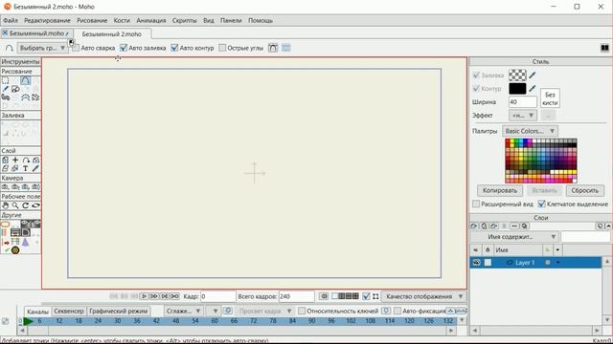Enable the Расширенный вид checkbox

click(476, 204)
